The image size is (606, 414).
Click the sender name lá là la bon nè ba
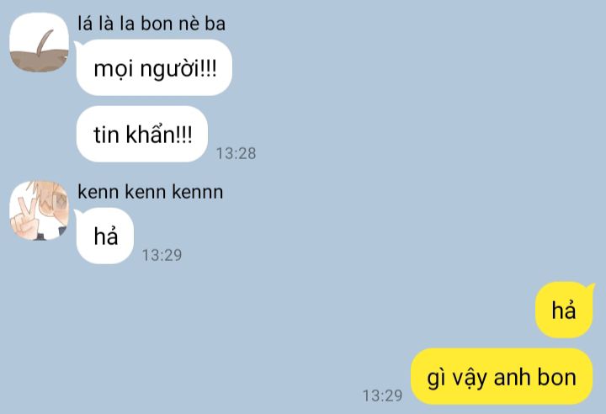(x=151, y=24)
